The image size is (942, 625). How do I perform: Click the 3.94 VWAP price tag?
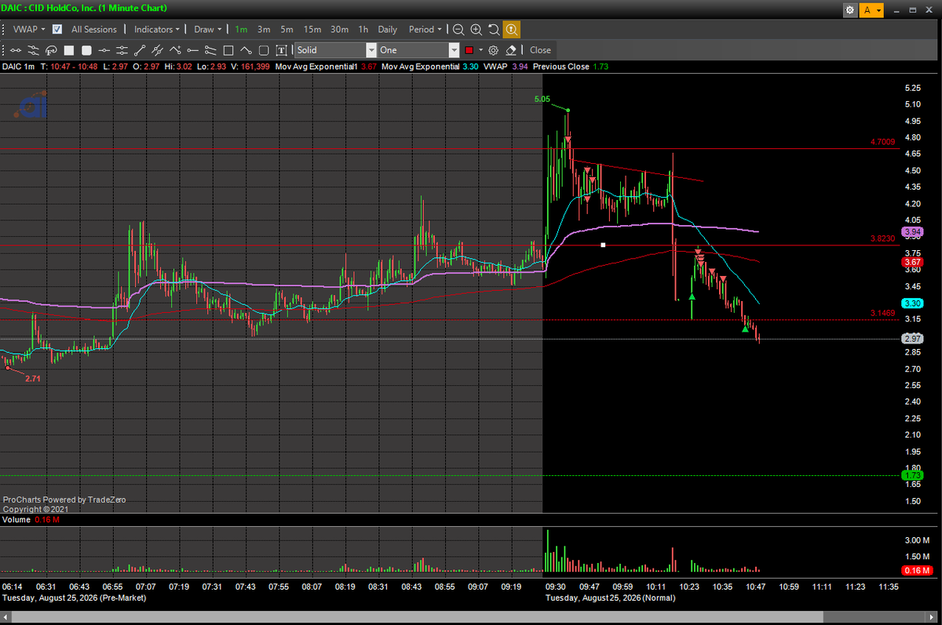[913, 232]
